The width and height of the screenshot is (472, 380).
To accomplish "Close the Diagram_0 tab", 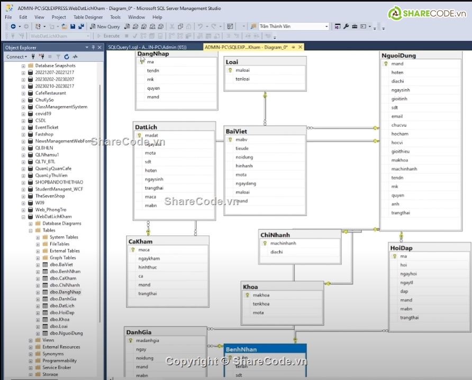I will point(300,47).
